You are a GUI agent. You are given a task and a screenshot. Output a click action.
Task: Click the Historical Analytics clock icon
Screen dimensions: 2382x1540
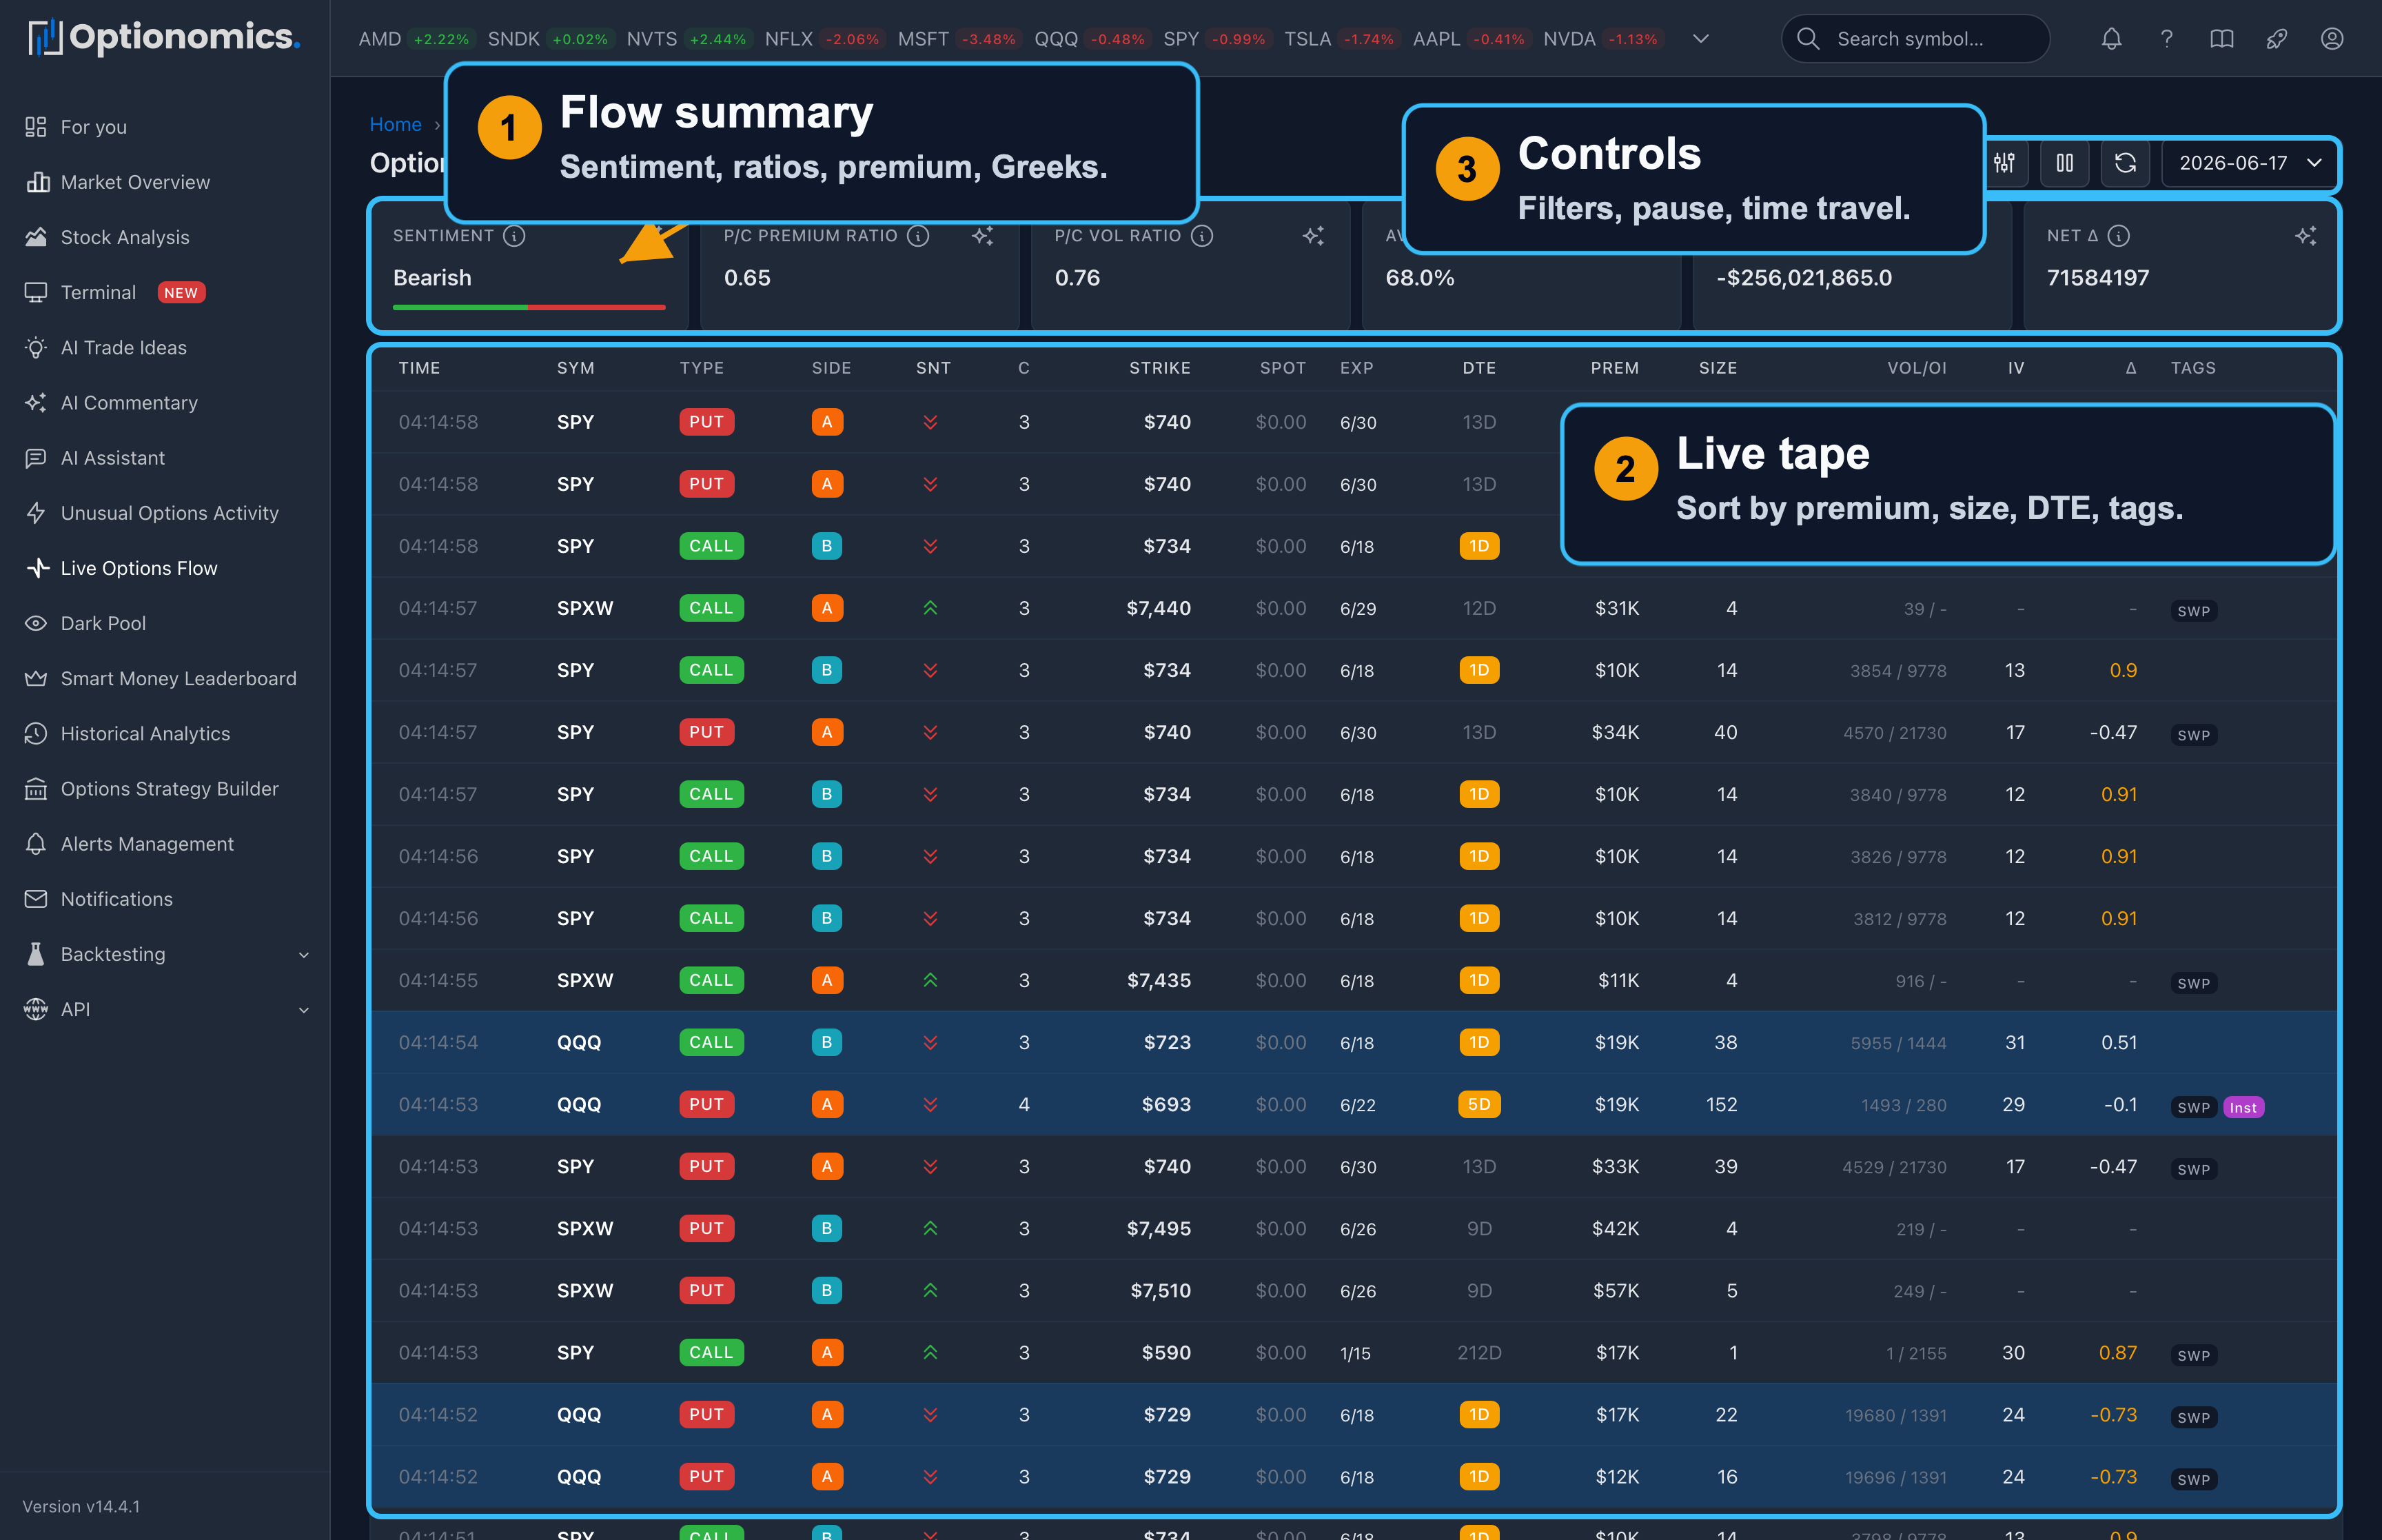point(36,733)
